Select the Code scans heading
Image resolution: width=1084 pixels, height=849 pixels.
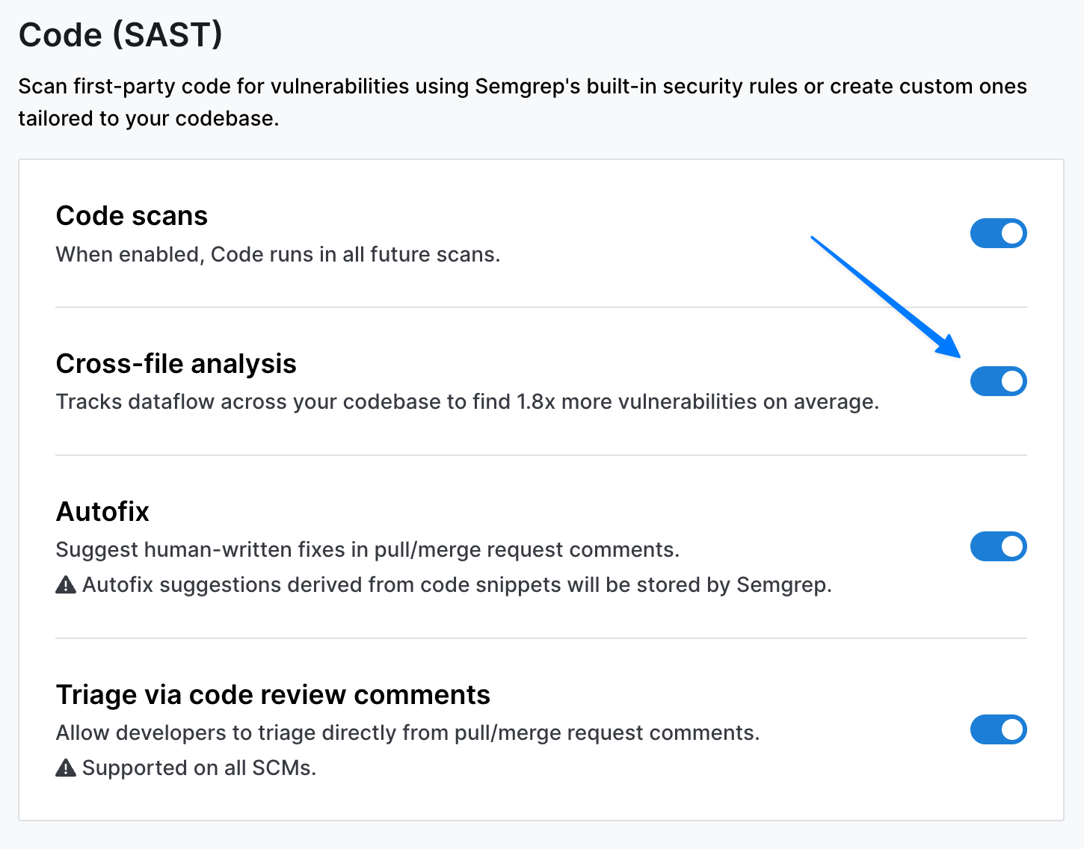tap(132, 216)
